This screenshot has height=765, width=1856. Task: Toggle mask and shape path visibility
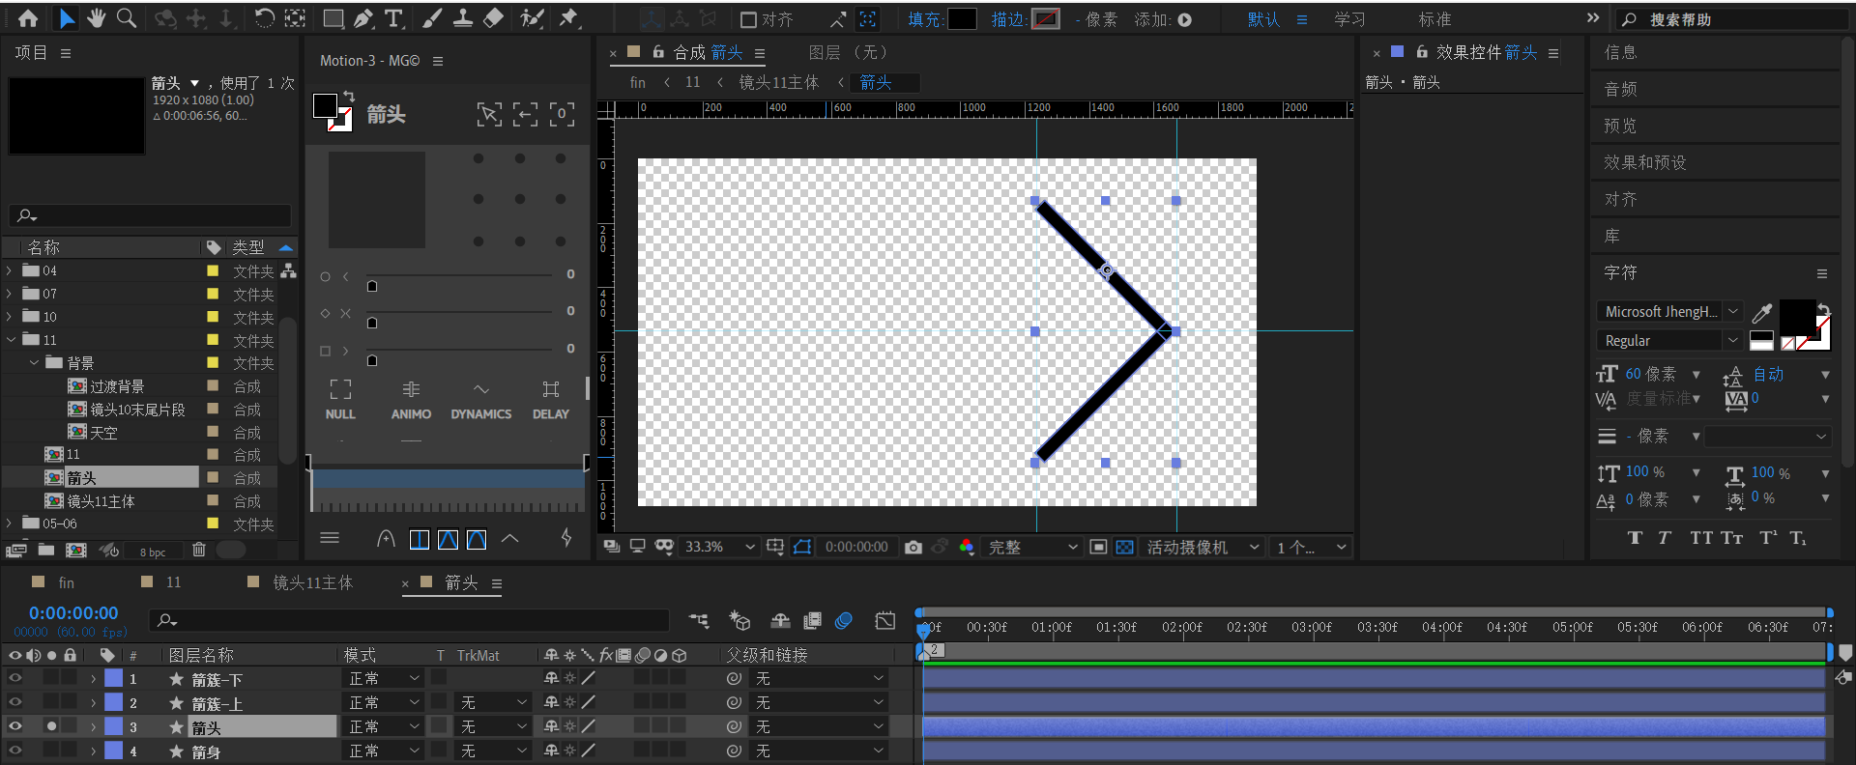click(802, 547)
